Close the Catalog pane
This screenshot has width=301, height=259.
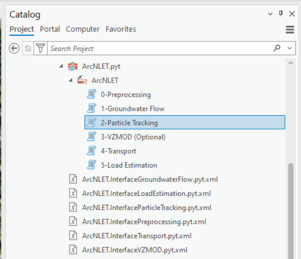click(x=292, y=14)
